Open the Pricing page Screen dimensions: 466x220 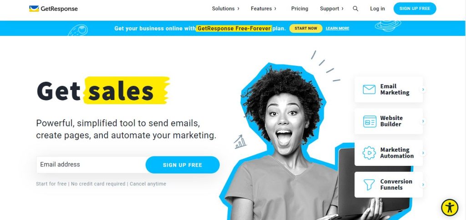tap(299, 9)
